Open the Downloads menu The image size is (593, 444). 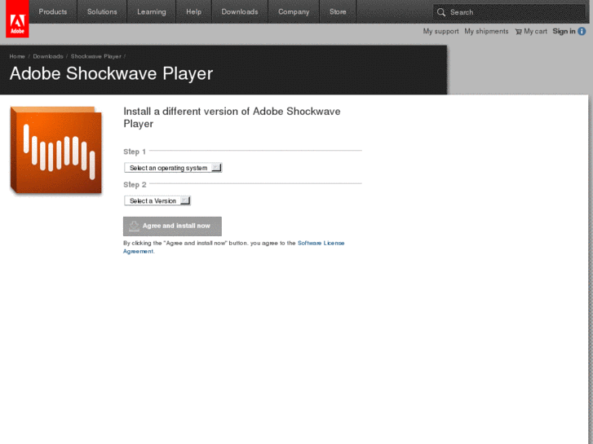coord(240,11)
